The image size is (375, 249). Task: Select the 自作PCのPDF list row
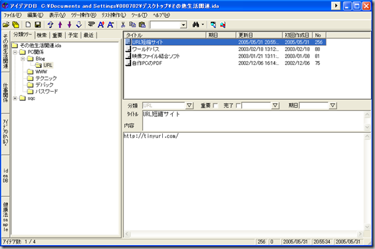click(x=225, y=63)
